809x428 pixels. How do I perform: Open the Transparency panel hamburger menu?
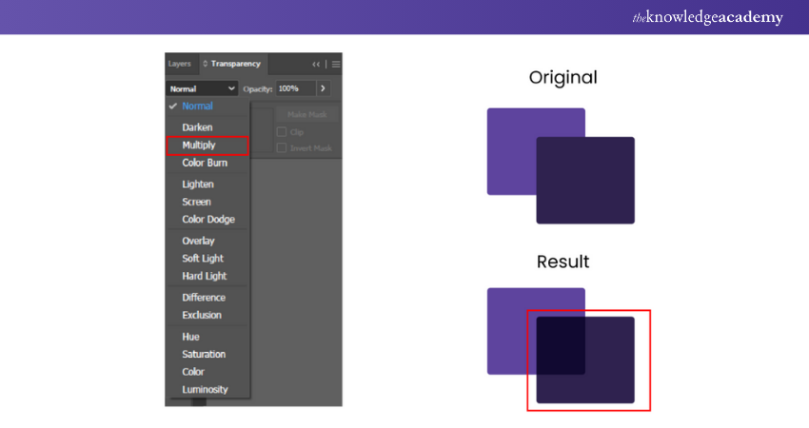[x=335, y=64]
